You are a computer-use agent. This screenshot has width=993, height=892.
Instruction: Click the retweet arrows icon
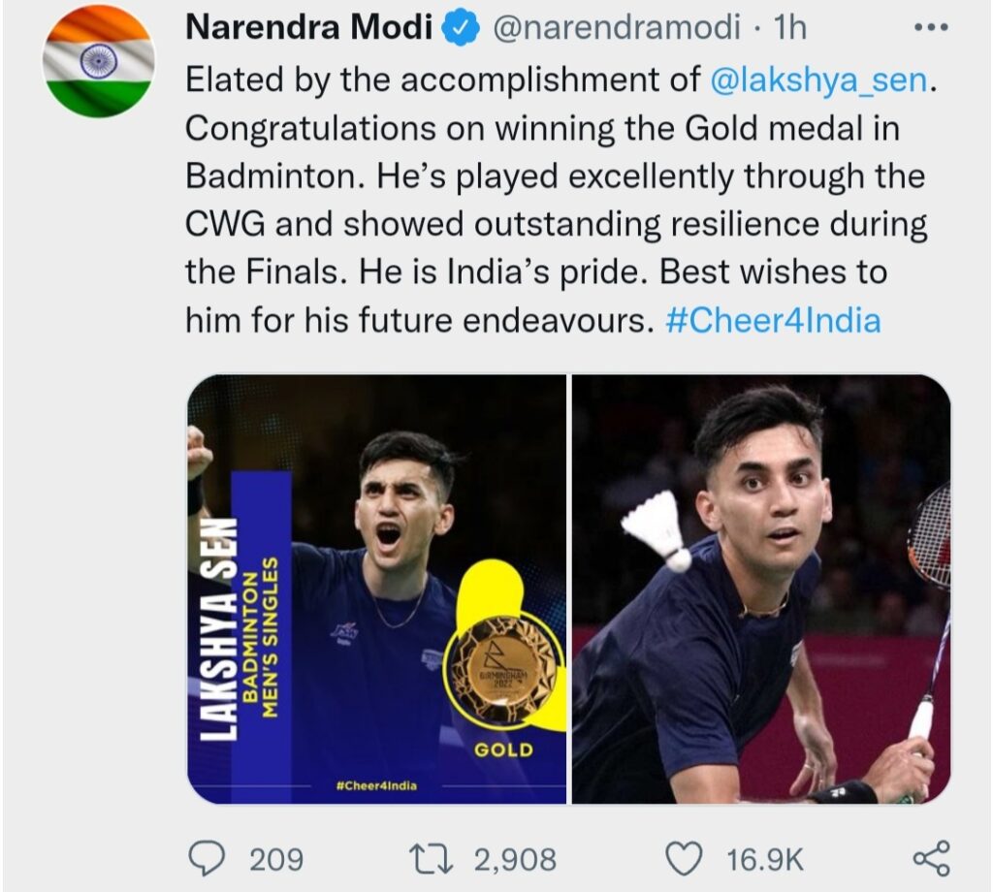(431, 860)
